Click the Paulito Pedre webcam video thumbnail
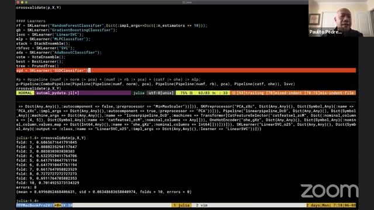Image resolution: width=374 pixels, height=210 pixels. (x=341, y=18)
